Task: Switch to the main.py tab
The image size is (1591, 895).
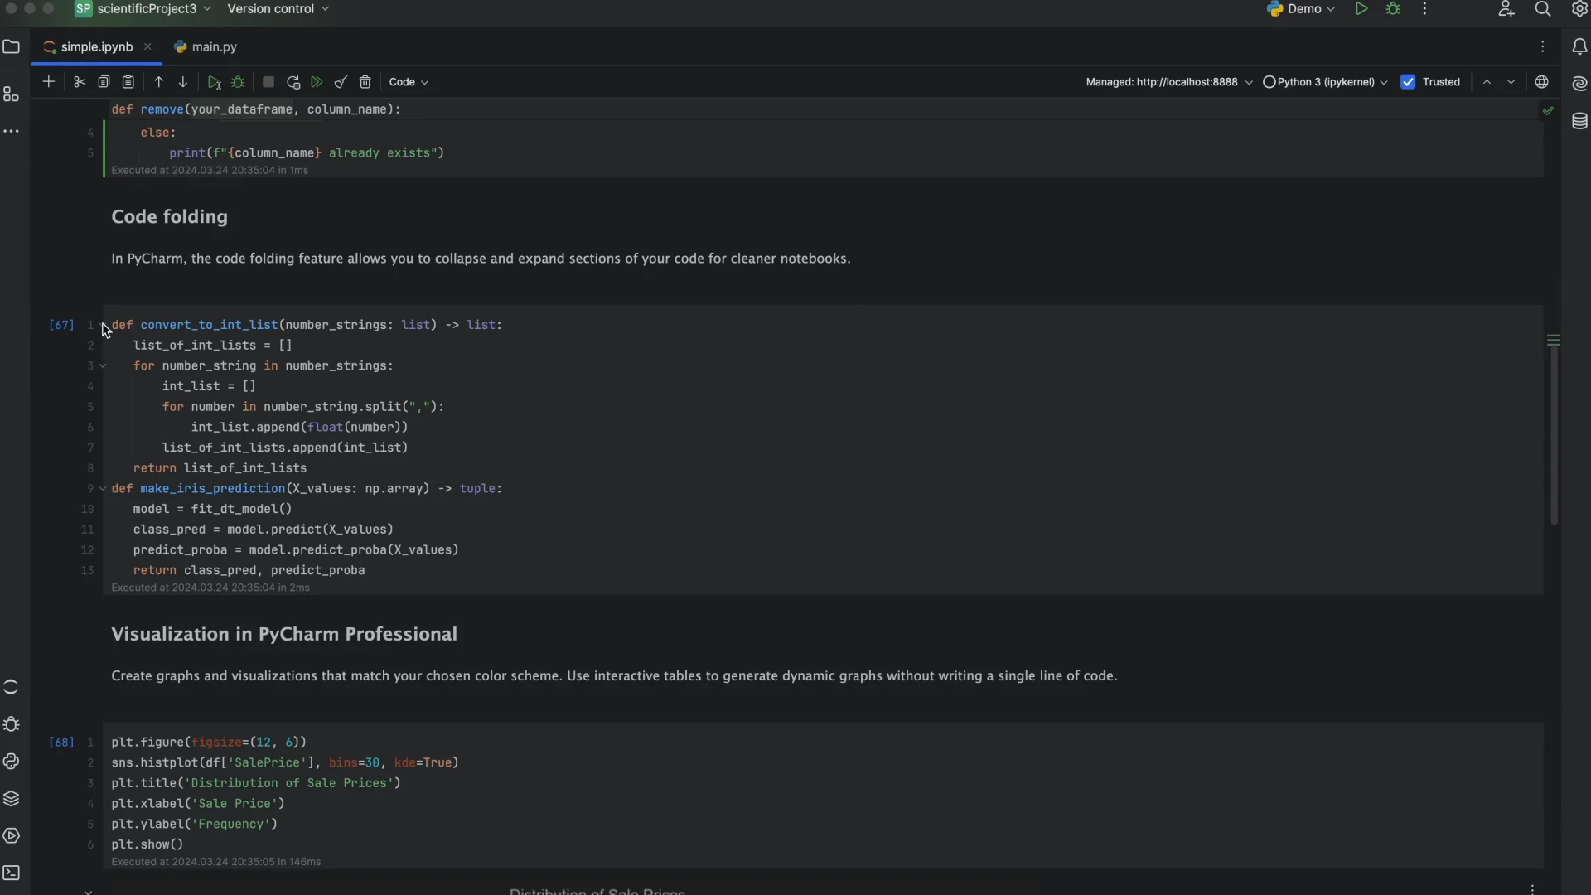Action: tap(206, 47)
